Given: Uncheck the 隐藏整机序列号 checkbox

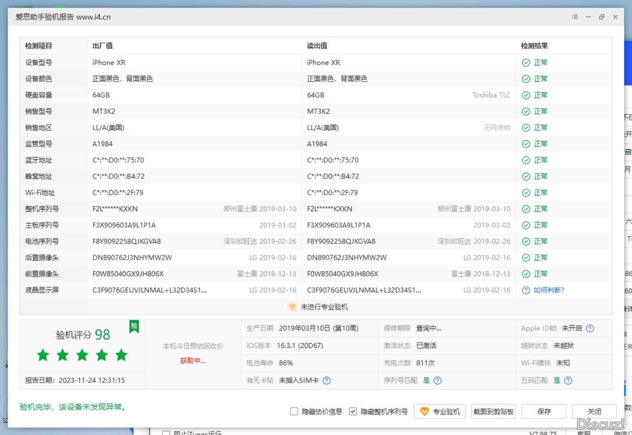Looking at the screenshot, I should 353,411.
